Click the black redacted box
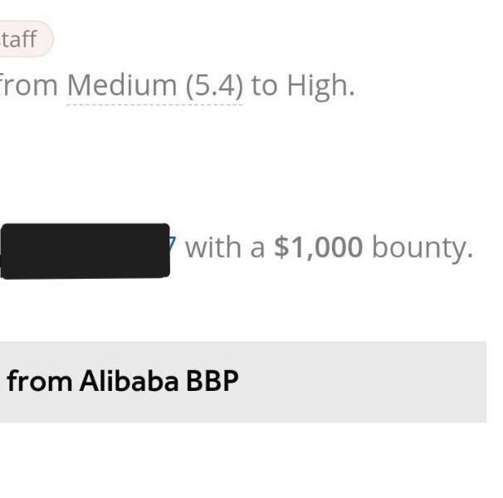Viewport: 503px width, 498px height. [85, 251]
